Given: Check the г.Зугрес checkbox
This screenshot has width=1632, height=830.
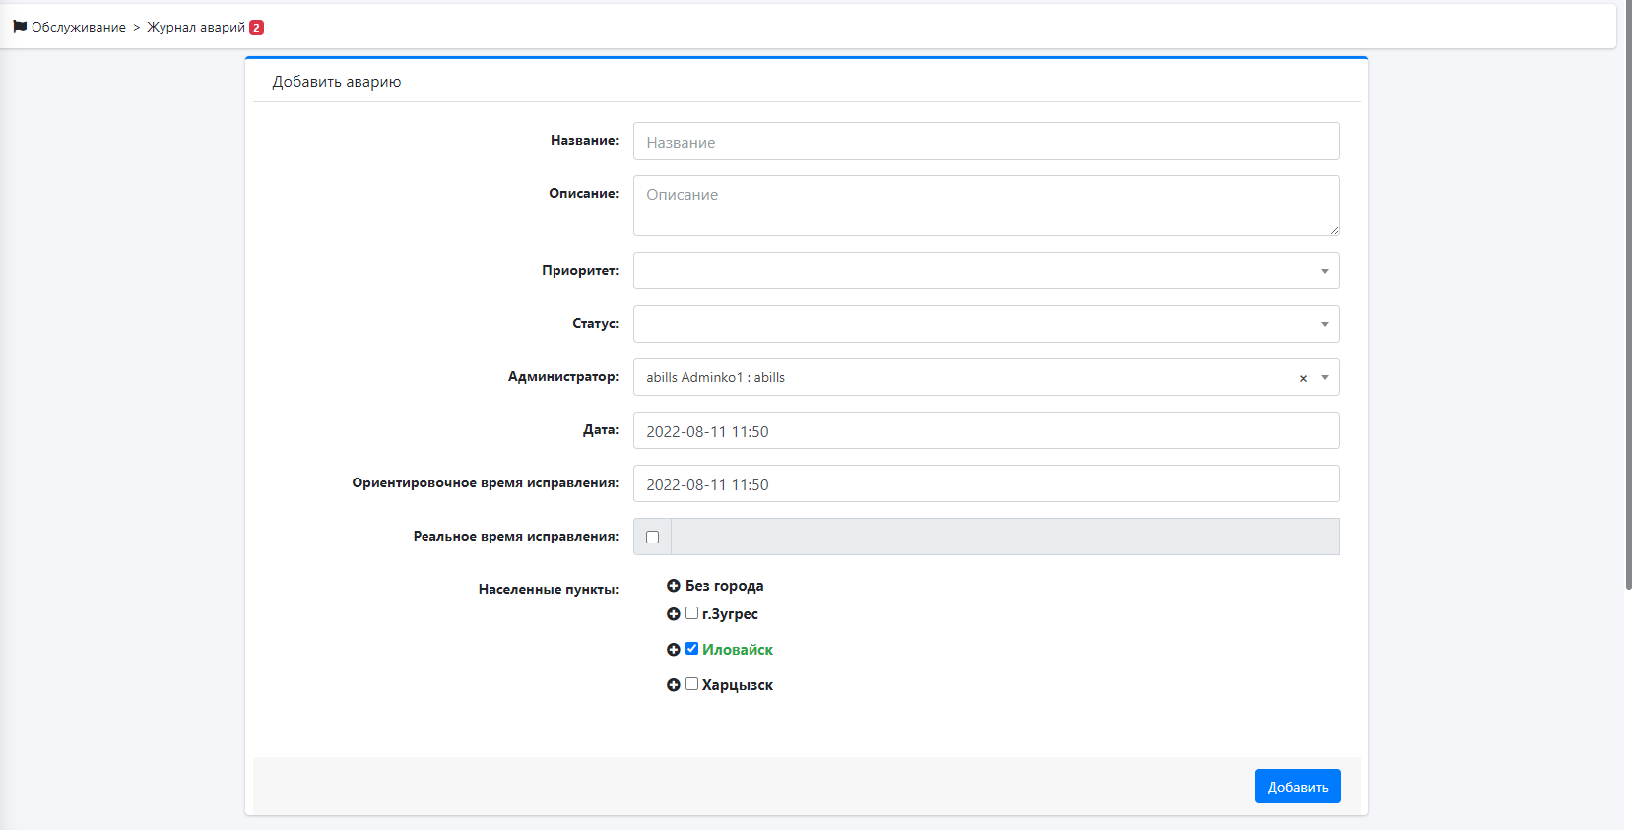Looking at the screenshot, I should click(691, 613).
